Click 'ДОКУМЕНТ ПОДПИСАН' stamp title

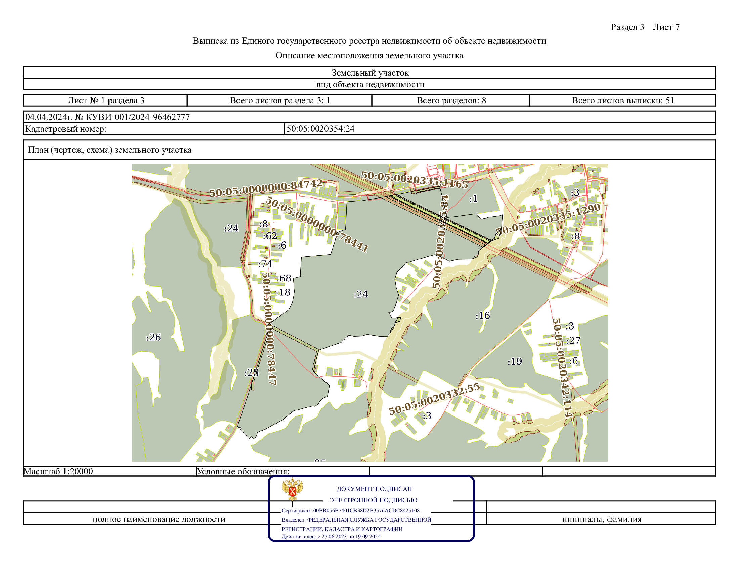(x=374, y=489)
